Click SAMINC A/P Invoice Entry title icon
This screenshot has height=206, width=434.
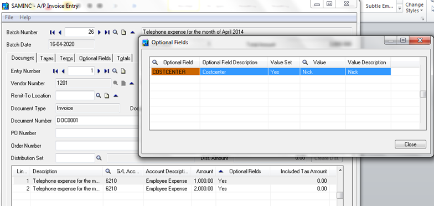point(6,6)
